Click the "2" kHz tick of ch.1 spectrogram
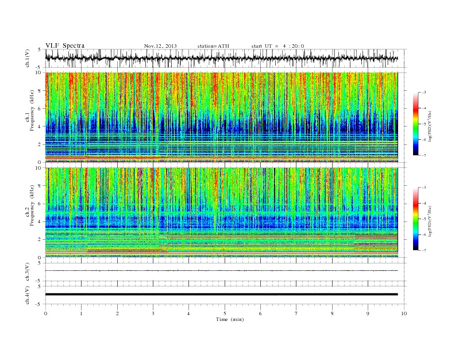 point(40,144)
